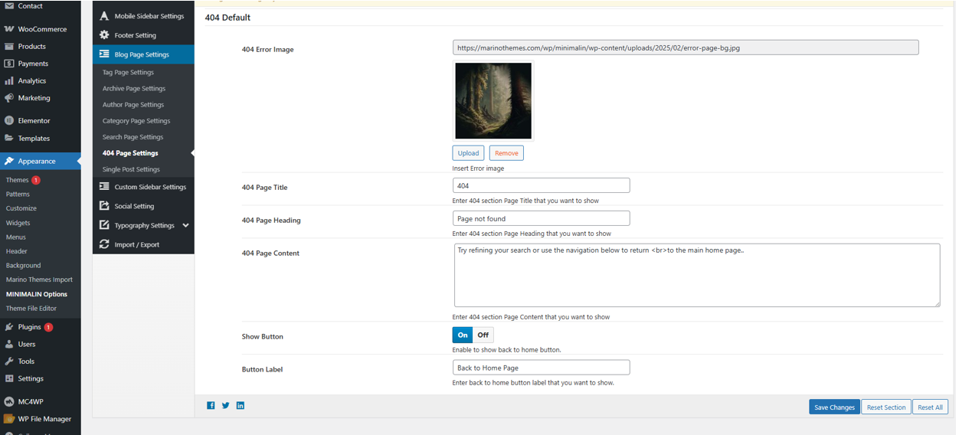Open the Twitter footer icon
The image size is (959, 435).
pos(225,406)
